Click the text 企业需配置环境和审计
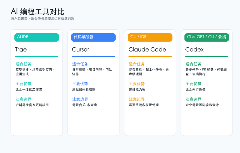 [202, 105]
